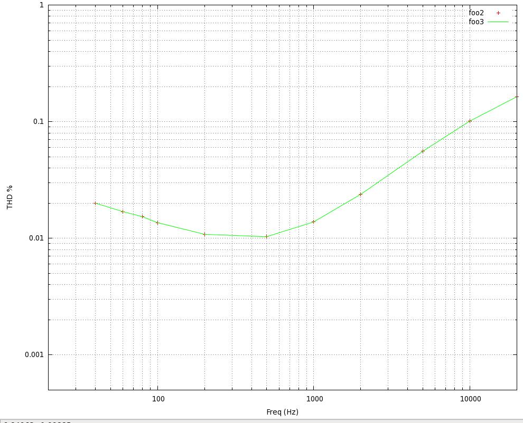Select the data point at 1000 Hz
The image size is (523, 423).
click(313, 222)
